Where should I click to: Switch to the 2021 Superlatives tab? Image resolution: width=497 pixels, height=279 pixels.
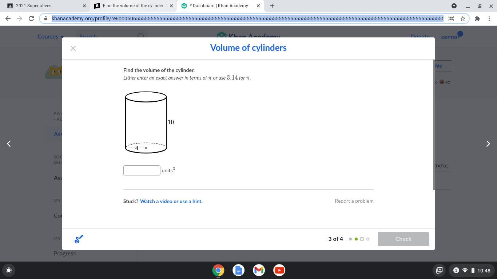[45, 6]
